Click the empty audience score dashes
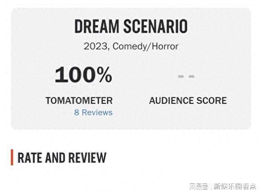Screen dimensions: 262x195 click(186, 76)
